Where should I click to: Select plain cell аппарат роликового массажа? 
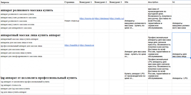point(32,21)
